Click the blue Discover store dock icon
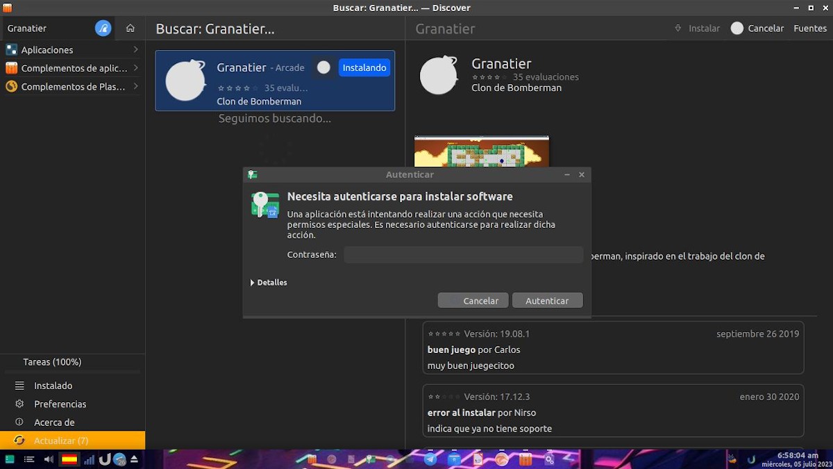833x469 pixels. pyautogui.click(x=454, y=459)
